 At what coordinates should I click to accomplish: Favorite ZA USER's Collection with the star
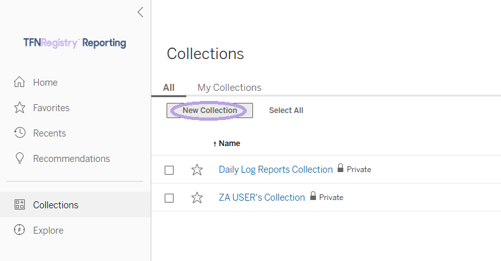click(197, 198)
